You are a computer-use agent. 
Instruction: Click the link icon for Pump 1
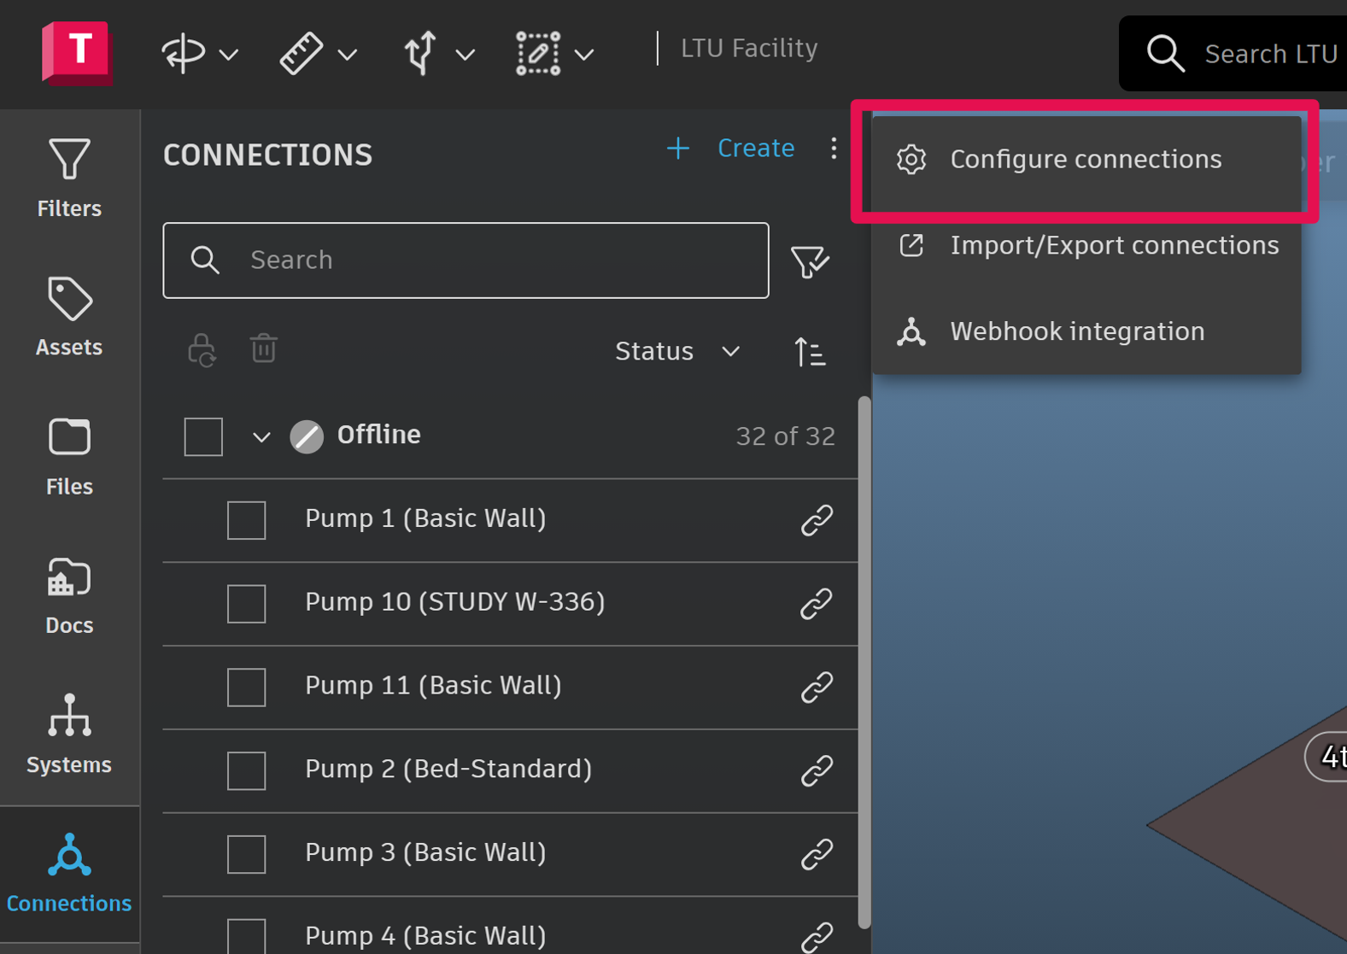tap(817, 519)
